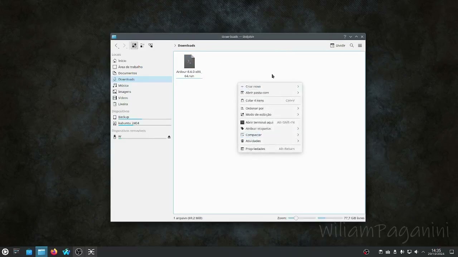The height and width of the screenshot is (257, 458).
Task: Select the Ardour-8.6.0-x86_64.run file icon
Action: coord(189,61)
